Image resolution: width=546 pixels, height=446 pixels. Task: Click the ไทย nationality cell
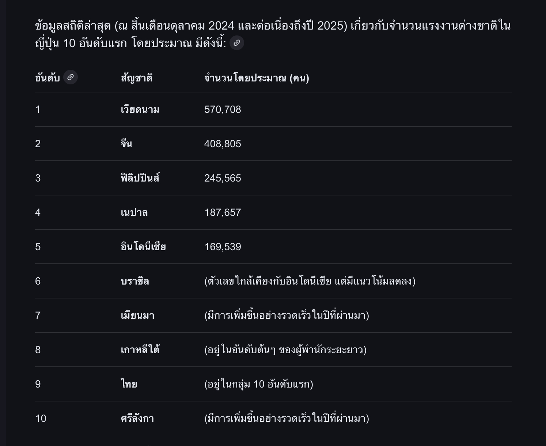129,384
